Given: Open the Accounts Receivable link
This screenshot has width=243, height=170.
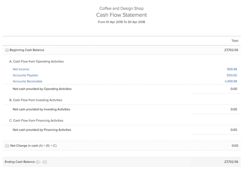Looking at the screenshot, I should coord(27,81).
